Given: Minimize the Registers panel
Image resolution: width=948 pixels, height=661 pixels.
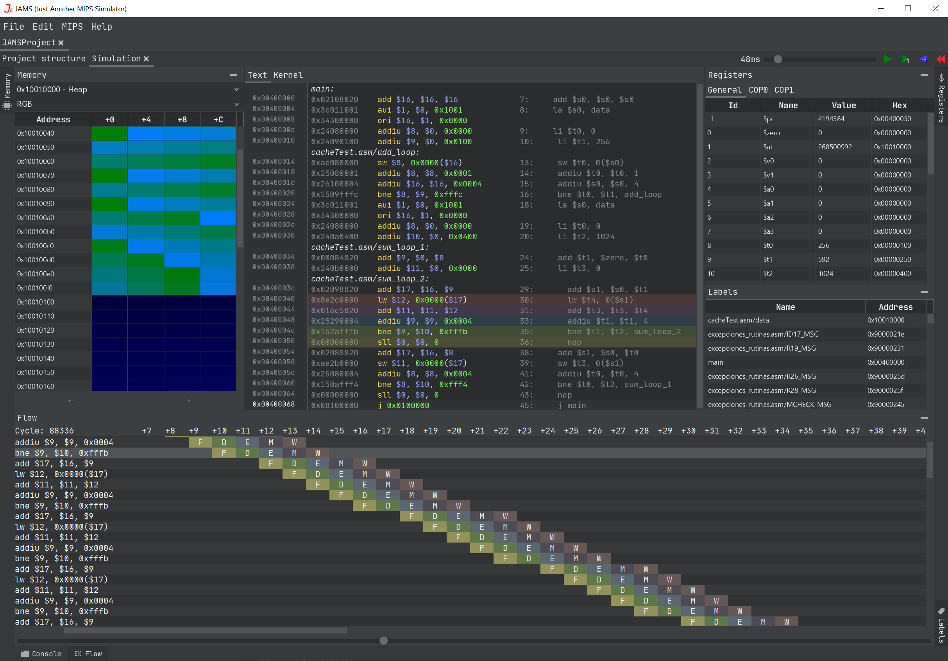Looking at the screenshot, I should pos(924,75).
